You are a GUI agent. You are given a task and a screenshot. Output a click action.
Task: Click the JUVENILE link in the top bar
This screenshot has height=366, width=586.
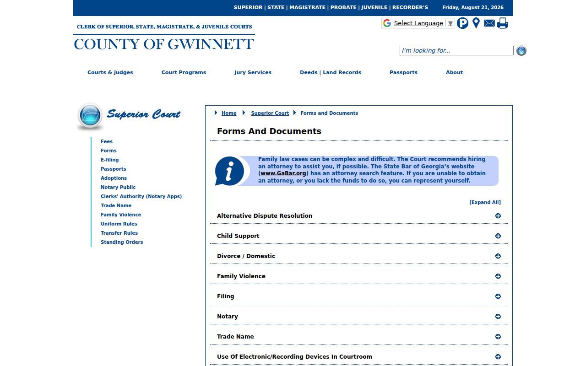pos(374,7)
